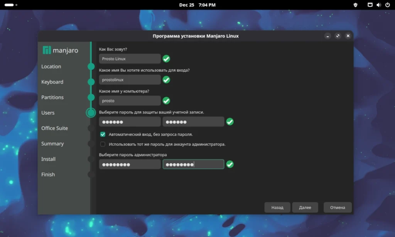Image resolution: width=395 pixels, height=237 pixels.
Task: Click the first administrator password field
Action: click(130, 164)
